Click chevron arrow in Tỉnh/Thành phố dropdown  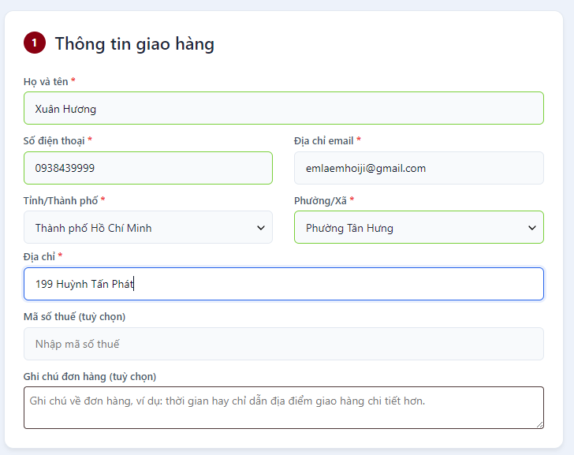(261, 228)
